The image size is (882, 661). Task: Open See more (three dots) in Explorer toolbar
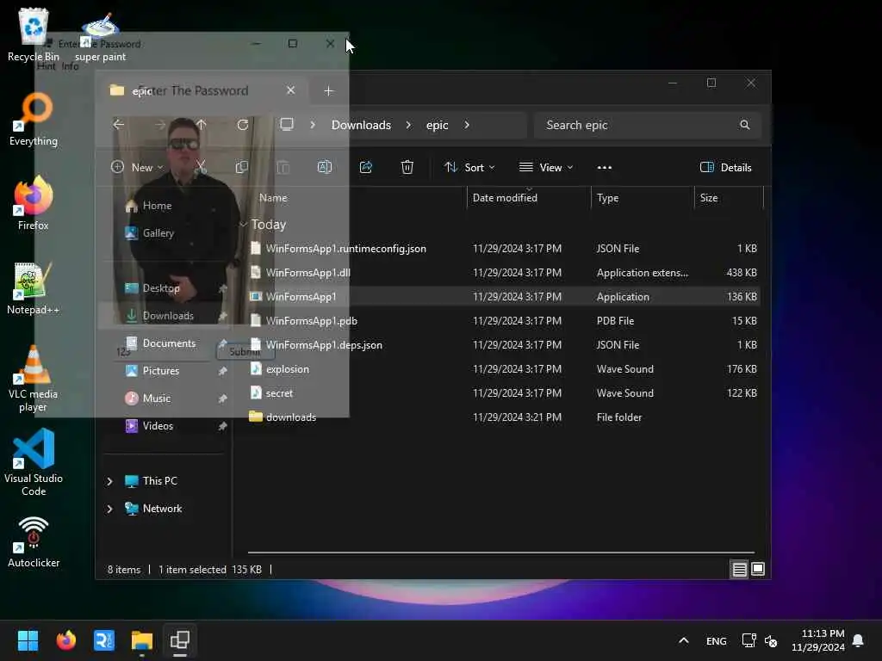pos(604,168)
